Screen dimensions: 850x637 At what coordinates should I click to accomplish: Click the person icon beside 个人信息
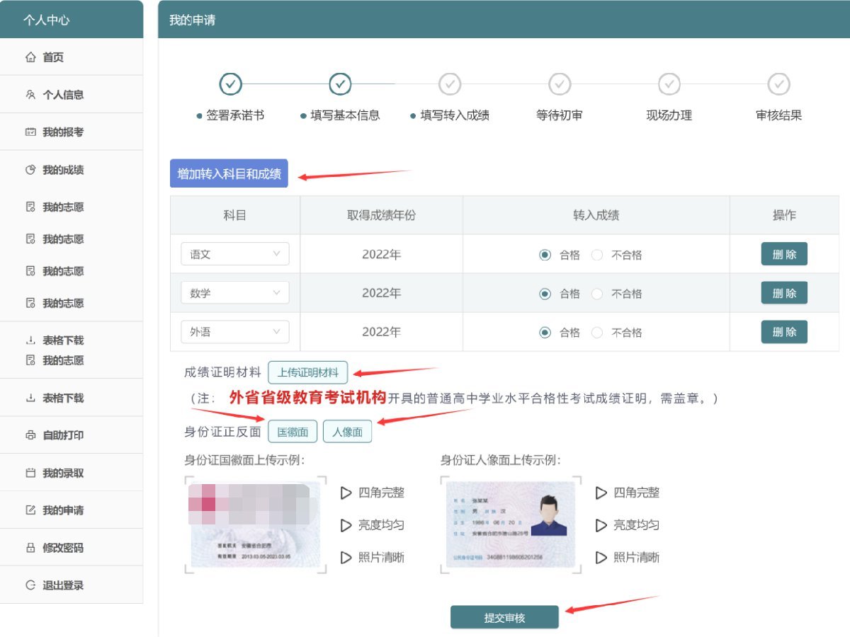pyautogui.click(x=30, y=95)
